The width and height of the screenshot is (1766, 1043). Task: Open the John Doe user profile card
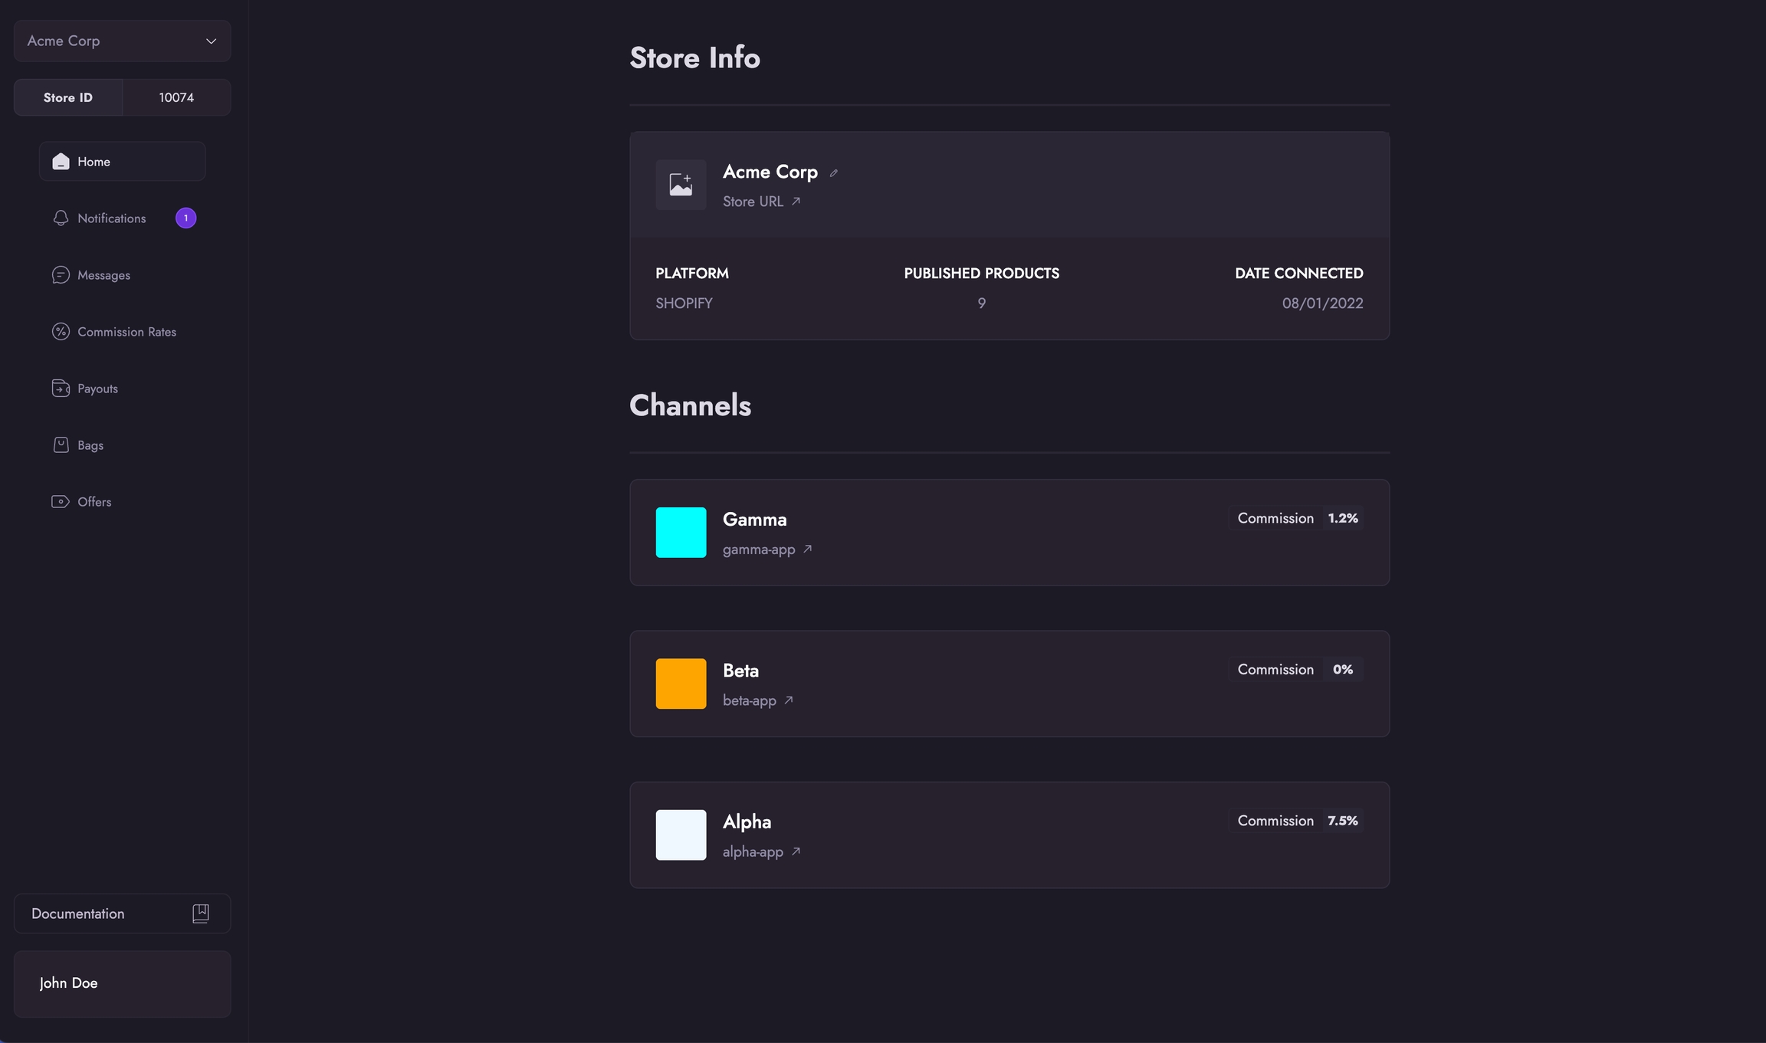[x=122, y=983]
